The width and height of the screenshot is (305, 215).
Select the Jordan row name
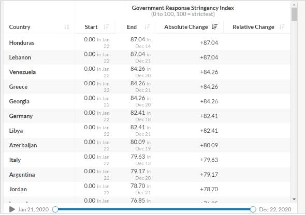tap(18, 189)
